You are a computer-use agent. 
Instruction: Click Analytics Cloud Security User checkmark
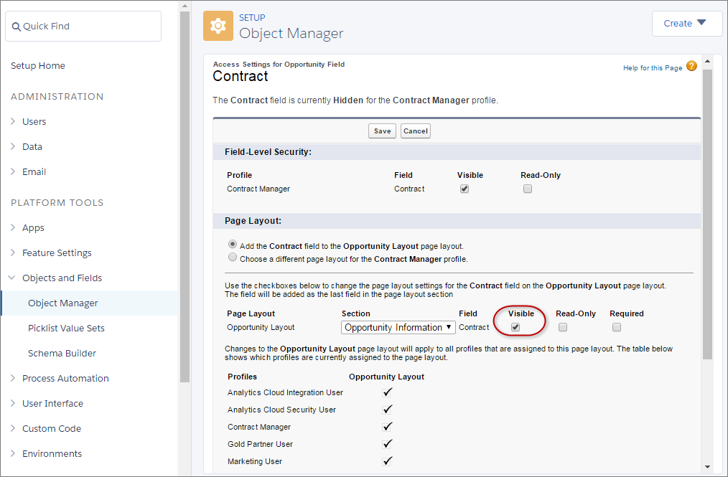(x=387, y=410)
